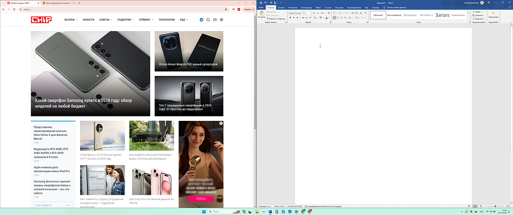Click the Telegram icon in CHIP header
The width and height of the screenshot is (513, 215).
(201, 20)
